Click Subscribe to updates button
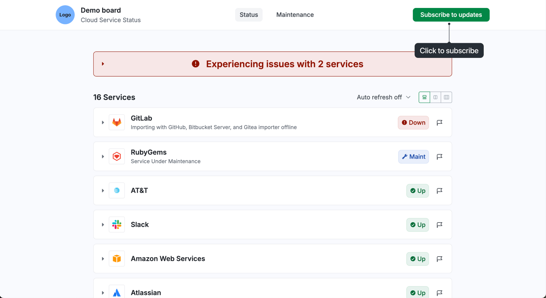546x298 pixels. click(x=451, y=15)
